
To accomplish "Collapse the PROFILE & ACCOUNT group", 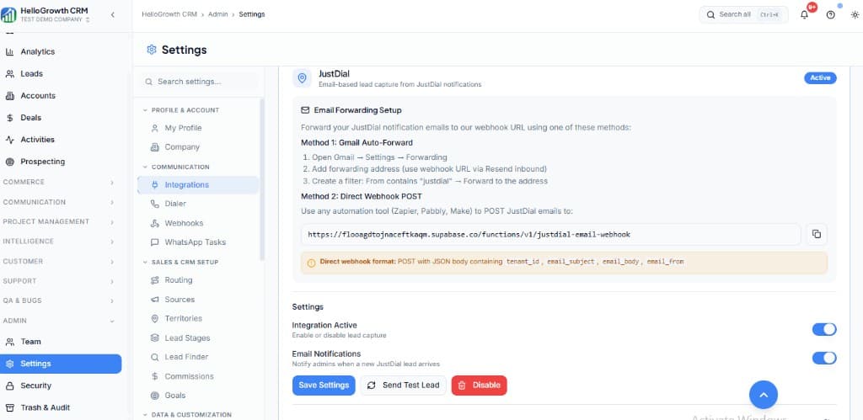I will (x=181, y=110).
